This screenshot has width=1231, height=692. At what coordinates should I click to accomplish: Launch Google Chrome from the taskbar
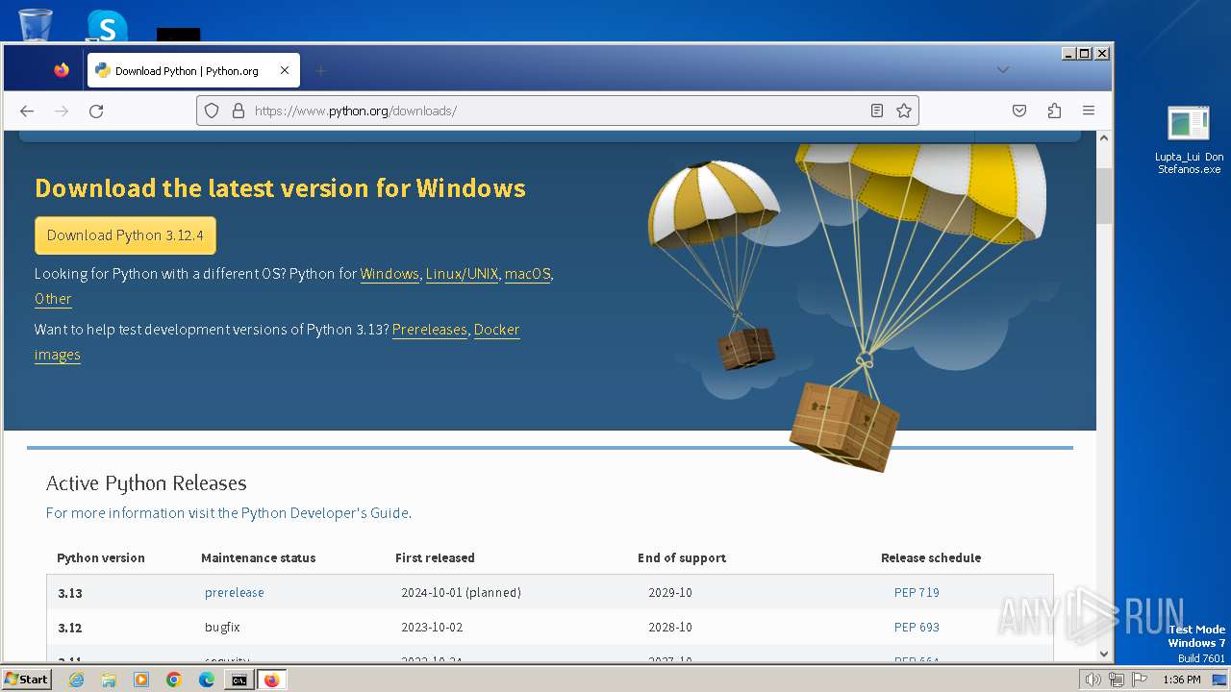click(174, 680)
